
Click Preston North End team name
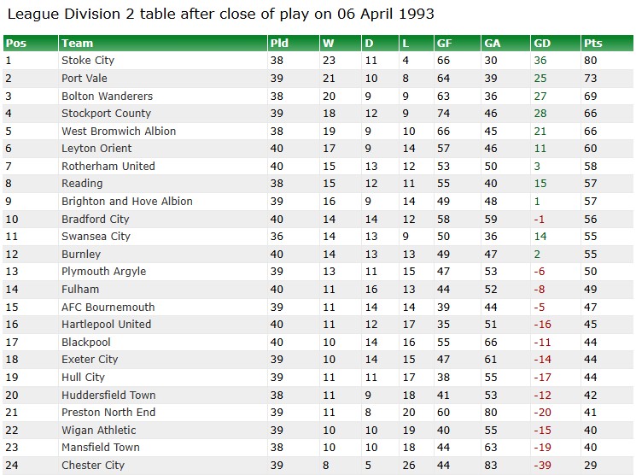tap(108, 413)
